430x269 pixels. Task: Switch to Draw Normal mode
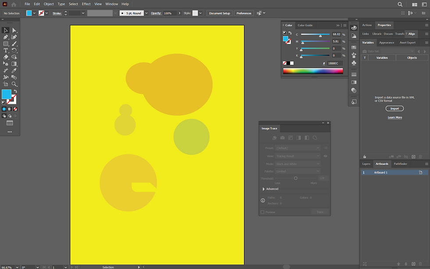(x=4, y=116)
